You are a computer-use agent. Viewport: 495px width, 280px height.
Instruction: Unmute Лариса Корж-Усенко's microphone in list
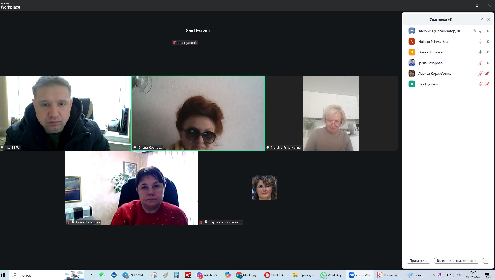pyautogui.click(x=480, y=73)
